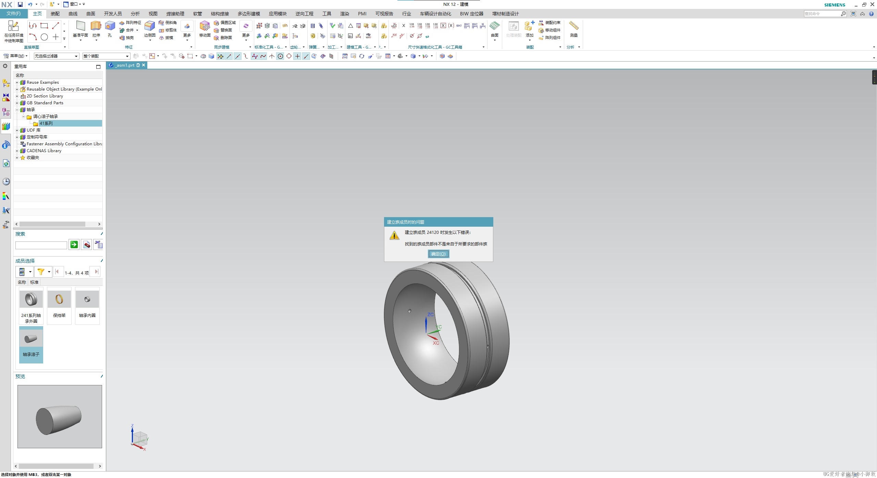Screen dimensions: 877x478
Task: Click the Shell (抽壳) tool
Action: (126, 38)
